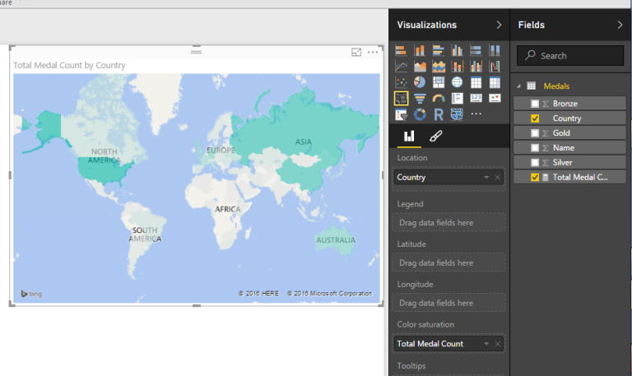Viewport: 632px width, 376px height.
Task: Select the pie chart visualization
Action: pyautogui.click(x=420, y=82)
